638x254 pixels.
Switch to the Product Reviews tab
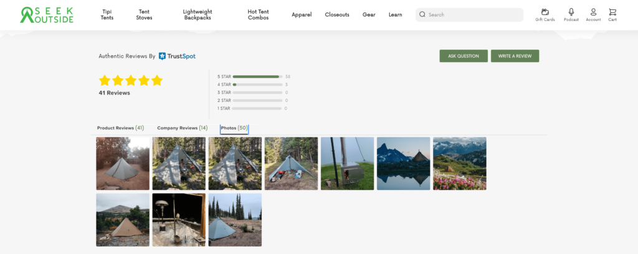click(120, 128)
